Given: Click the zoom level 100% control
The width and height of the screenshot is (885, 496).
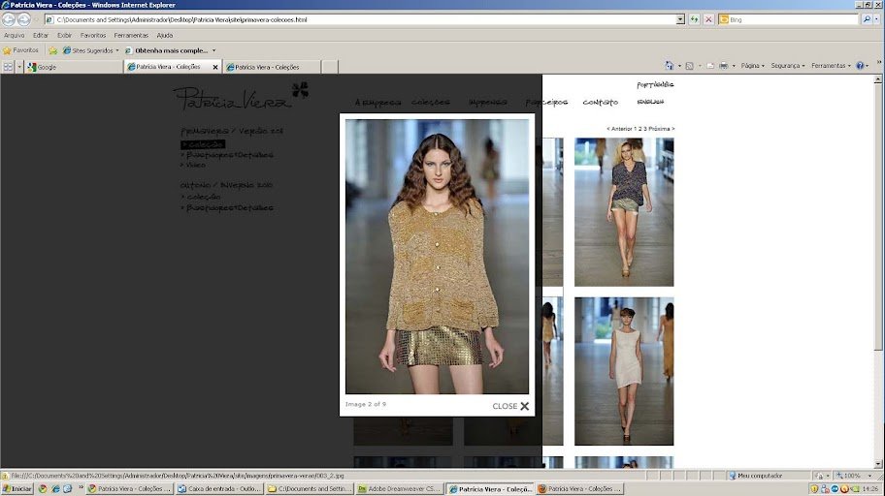Looking at the screenshot, I should (x=852, y=476).
